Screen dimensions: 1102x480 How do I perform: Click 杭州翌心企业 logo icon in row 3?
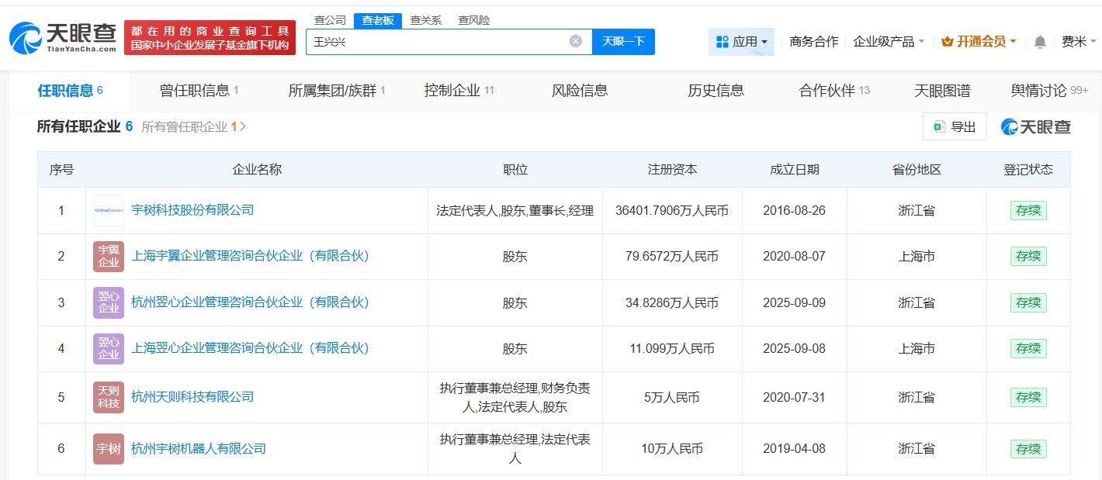coord(109,302)
